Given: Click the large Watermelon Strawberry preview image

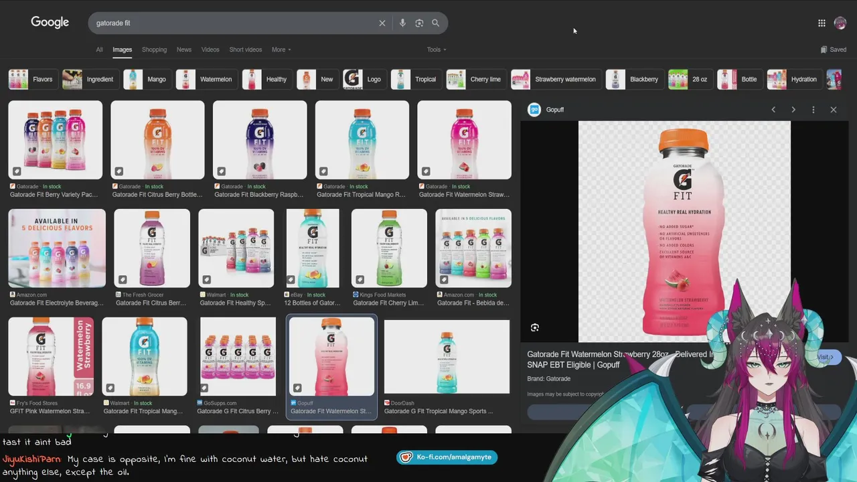Looking at the screenshot, I should [x=684, y=232].
